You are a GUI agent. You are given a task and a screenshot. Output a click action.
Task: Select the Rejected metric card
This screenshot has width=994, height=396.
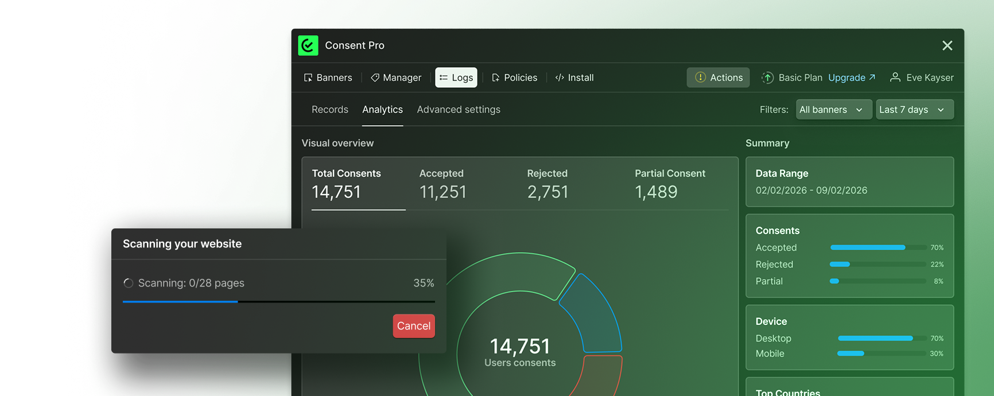(x=548, y=185)
